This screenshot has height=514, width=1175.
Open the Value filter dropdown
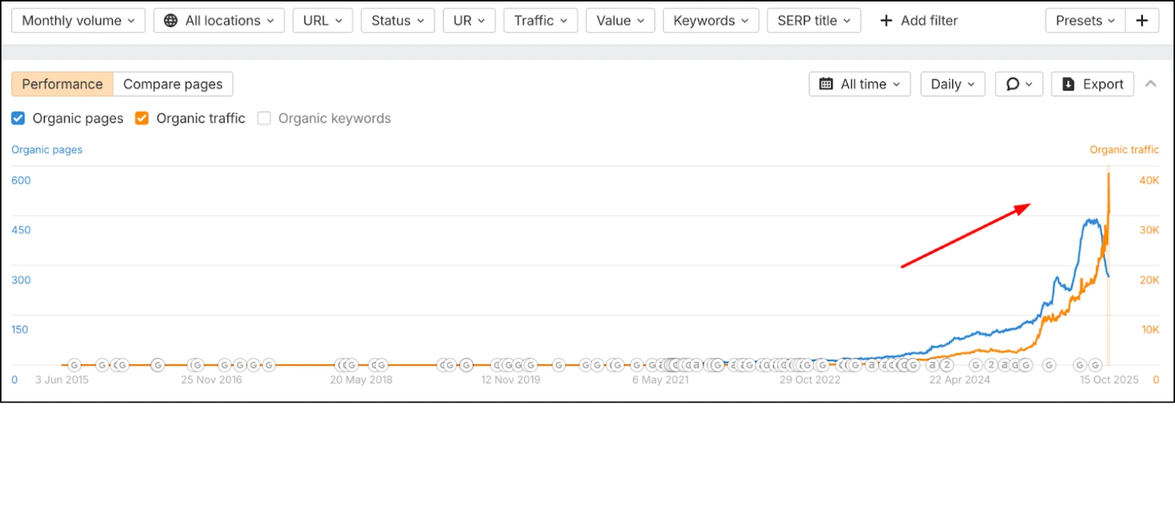(620, 21)
